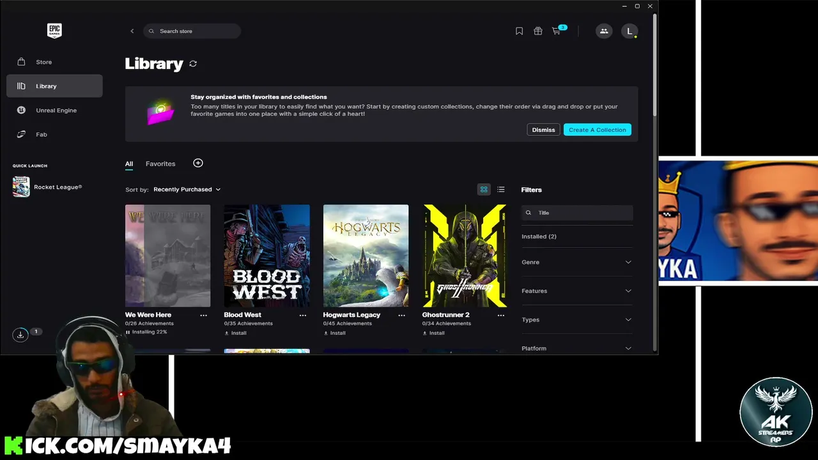
Task: Expand the Platform filter
Action: pos(576,348)
